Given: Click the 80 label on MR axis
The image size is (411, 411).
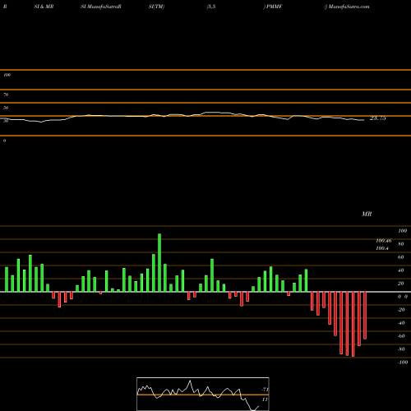Looking at the screenshot, I should (401, 244).
